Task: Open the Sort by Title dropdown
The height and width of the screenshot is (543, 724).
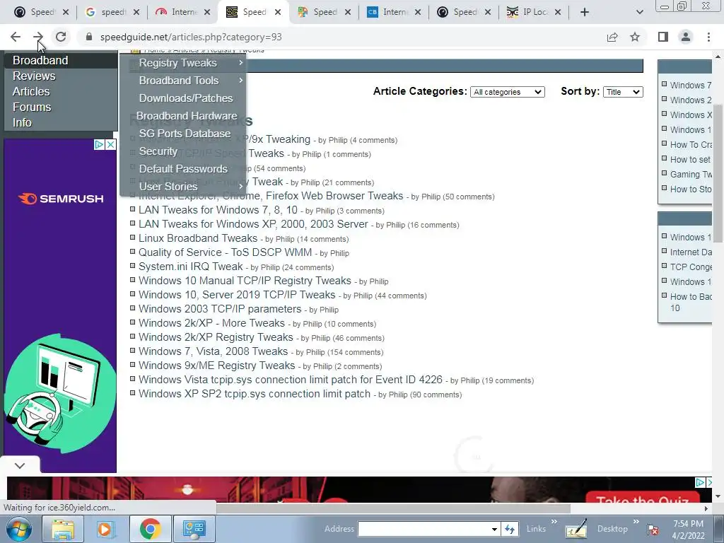Action: [623, 92]
